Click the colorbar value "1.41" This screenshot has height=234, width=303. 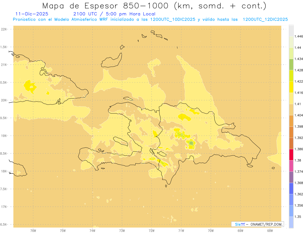click(x=298, y=104)
